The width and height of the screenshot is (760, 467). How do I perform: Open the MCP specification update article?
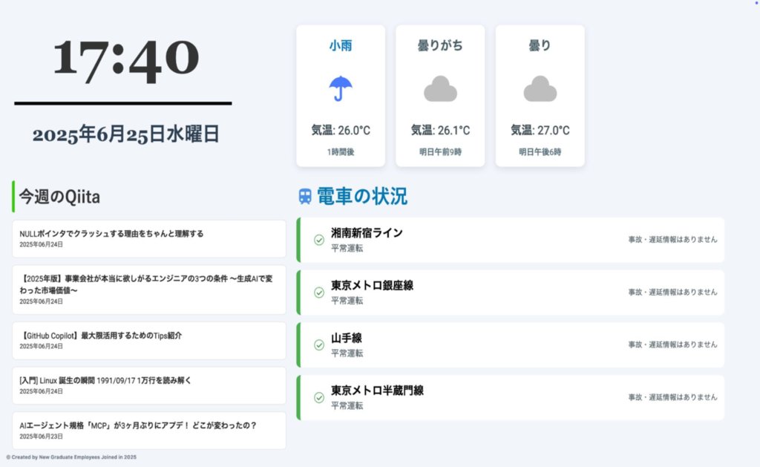point(148,431)
